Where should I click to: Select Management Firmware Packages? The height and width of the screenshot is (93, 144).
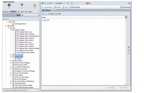pyautogui.click(x=25, y=71)
